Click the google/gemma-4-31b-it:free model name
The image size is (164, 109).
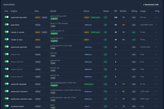(x=61, y=46)
